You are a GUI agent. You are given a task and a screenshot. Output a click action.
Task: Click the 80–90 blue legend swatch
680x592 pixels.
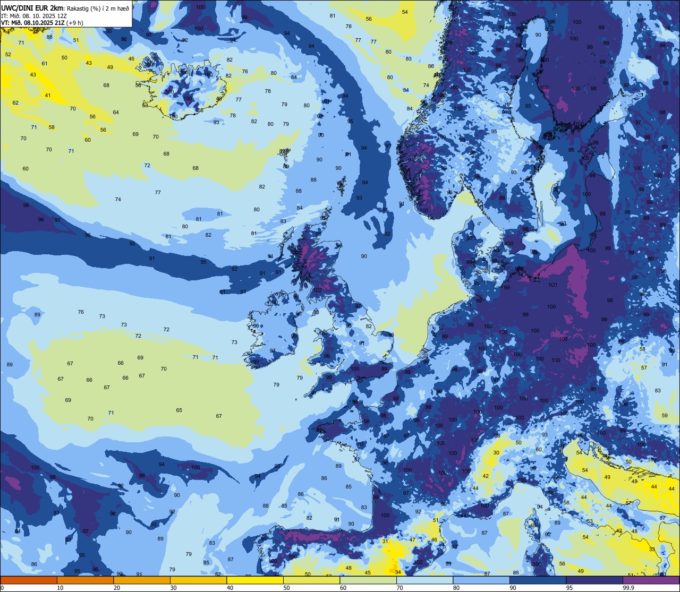tap(481, 580)
